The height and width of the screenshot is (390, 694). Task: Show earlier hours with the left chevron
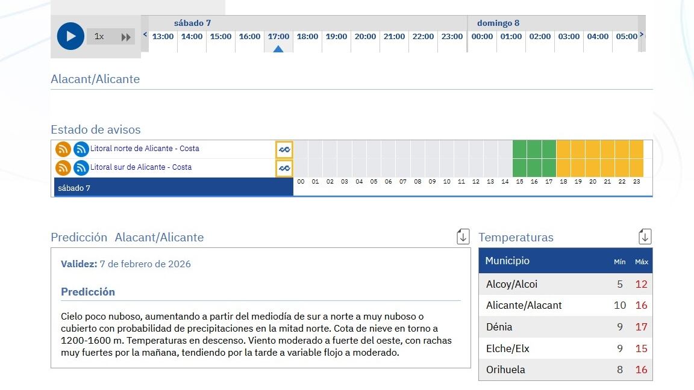145,35
